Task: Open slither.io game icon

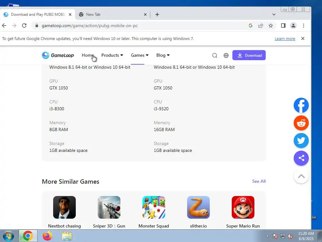Action: coord(198,207)
